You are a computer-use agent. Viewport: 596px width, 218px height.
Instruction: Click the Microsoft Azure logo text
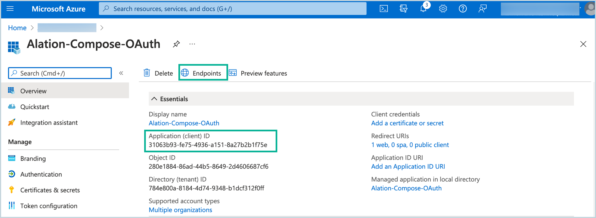coord(59,9)
